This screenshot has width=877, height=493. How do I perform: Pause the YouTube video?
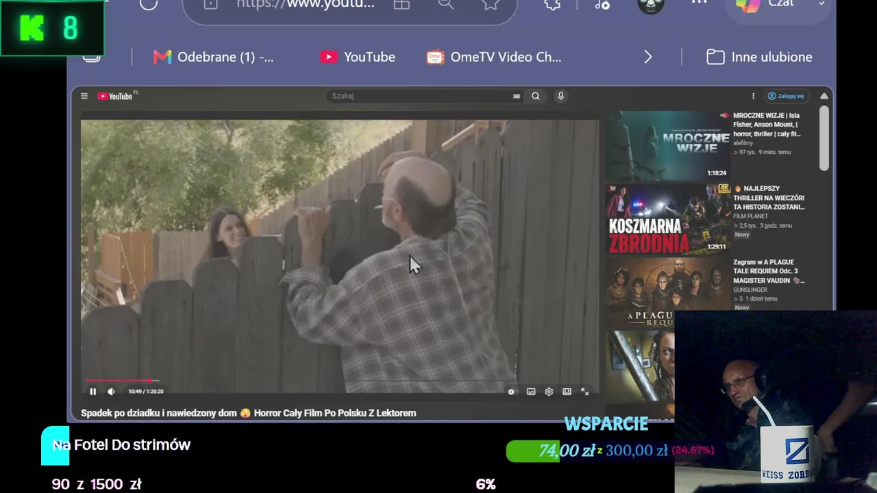93,392
